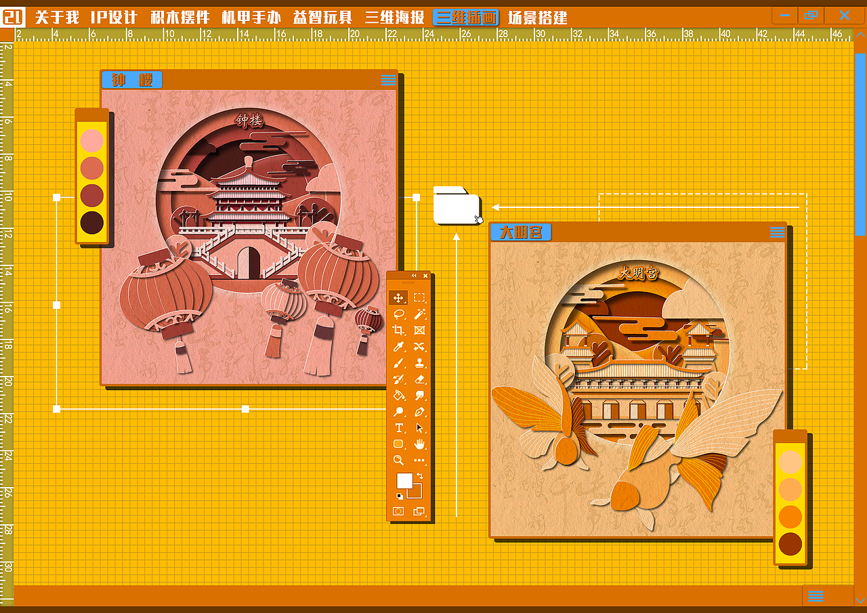Select the History Brush tool
This screenshot has width=867, height=613.
point(399,379)
